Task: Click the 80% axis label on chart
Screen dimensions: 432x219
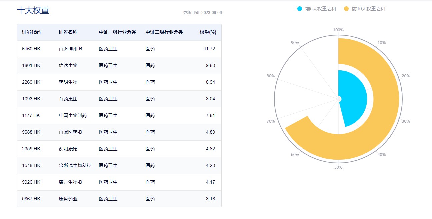Action: [271, 76]
